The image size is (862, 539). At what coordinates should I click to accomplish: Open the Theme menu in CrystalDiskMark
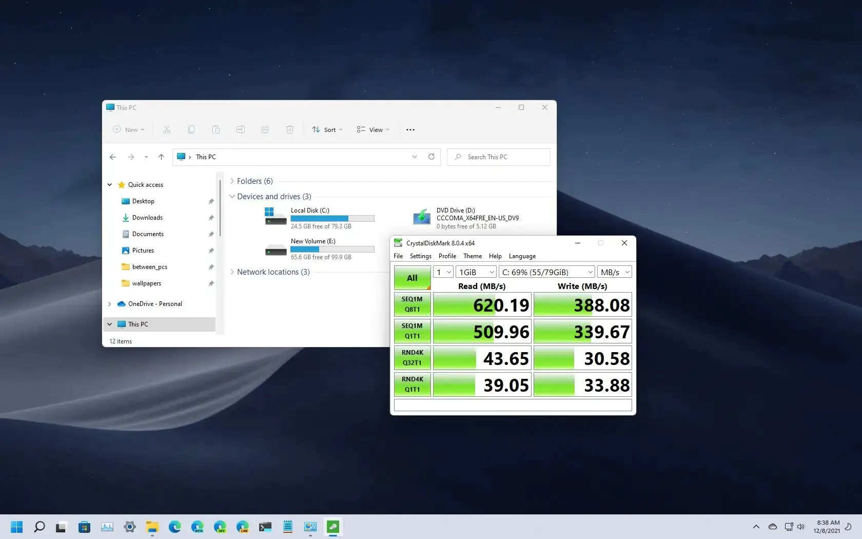[x=472, y=256]
